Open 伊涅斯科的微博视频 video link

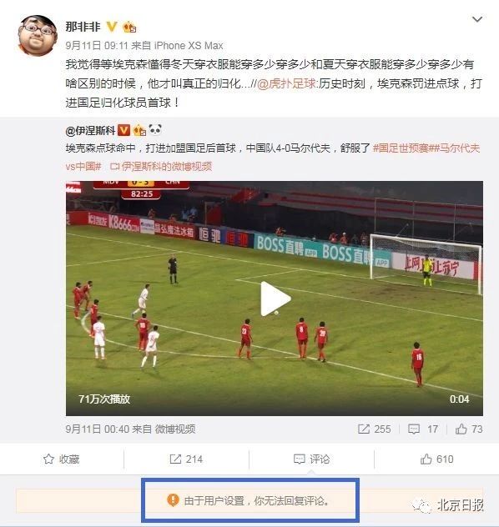pyautogui.click(x=161, y=167)
